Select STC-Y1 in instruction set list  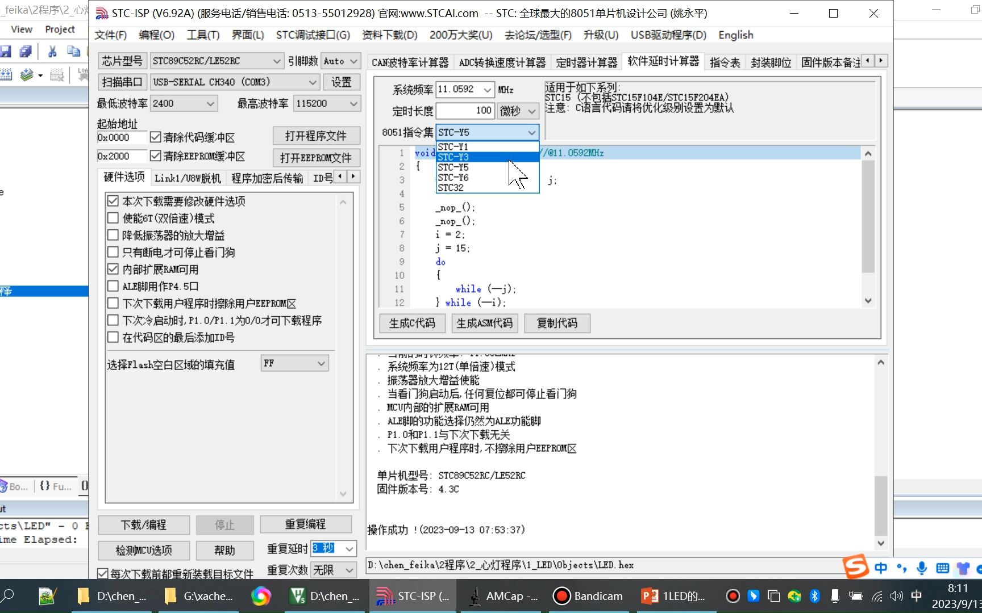(487, 147)
